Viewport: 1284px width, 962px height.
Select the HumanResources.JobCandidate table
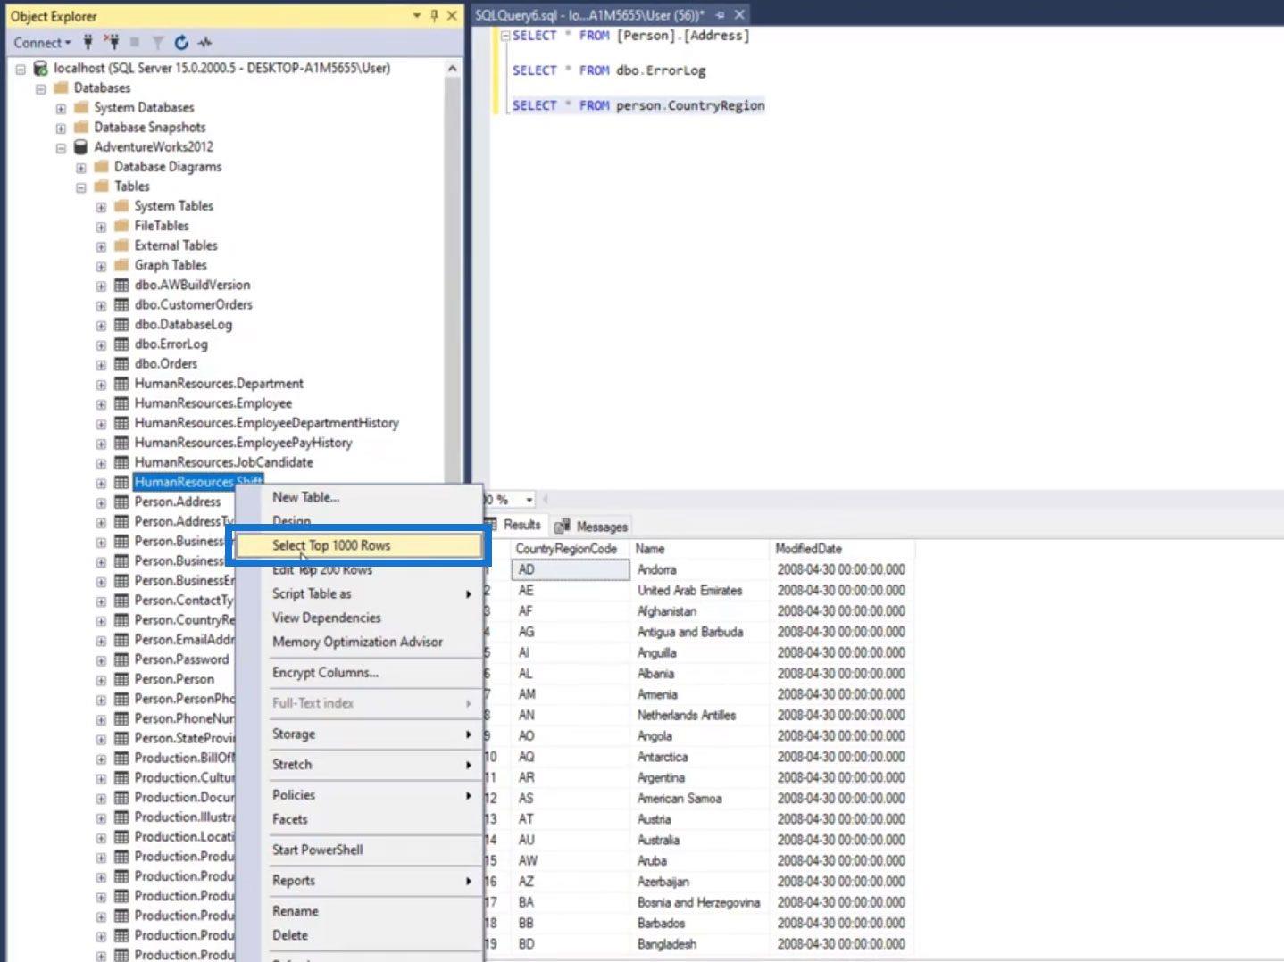pyautogui.click(x=223, y=462)
